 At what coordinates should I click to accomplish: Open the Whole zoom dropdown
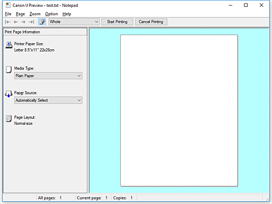[x=74, y=22]
